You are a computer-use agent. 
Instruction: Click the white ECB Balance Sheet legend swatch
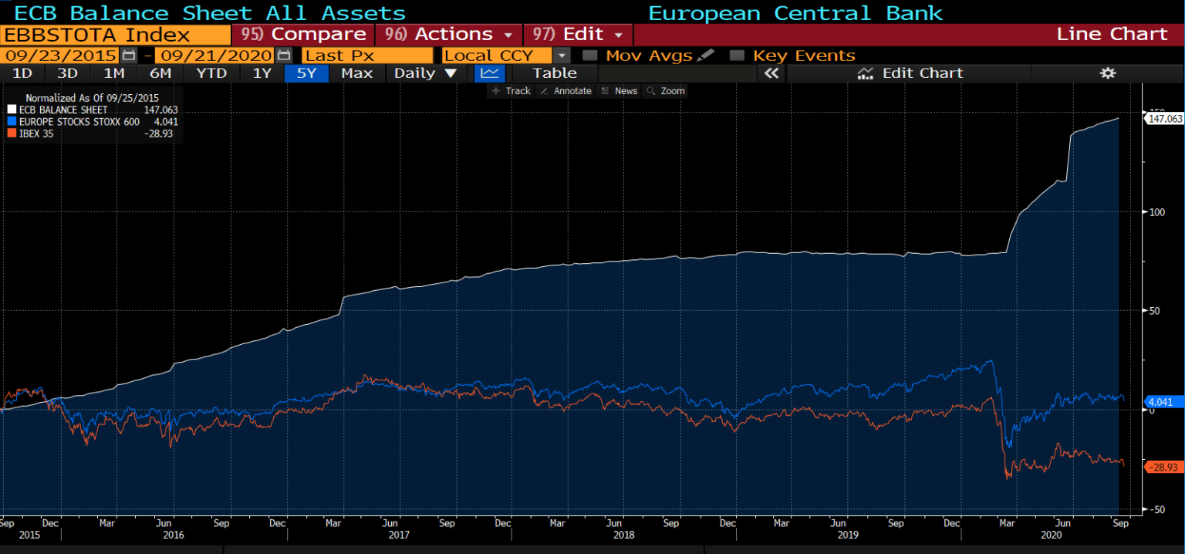(12, 110)
